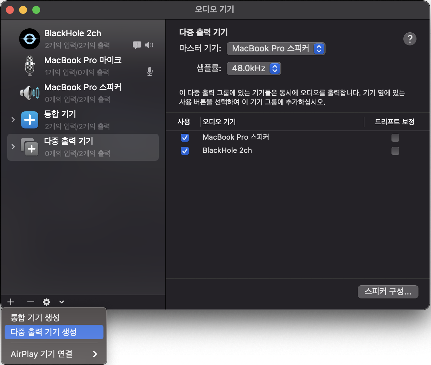
Task: Open the 마스터 기기 dropdown
Action: tap(276, 49)
